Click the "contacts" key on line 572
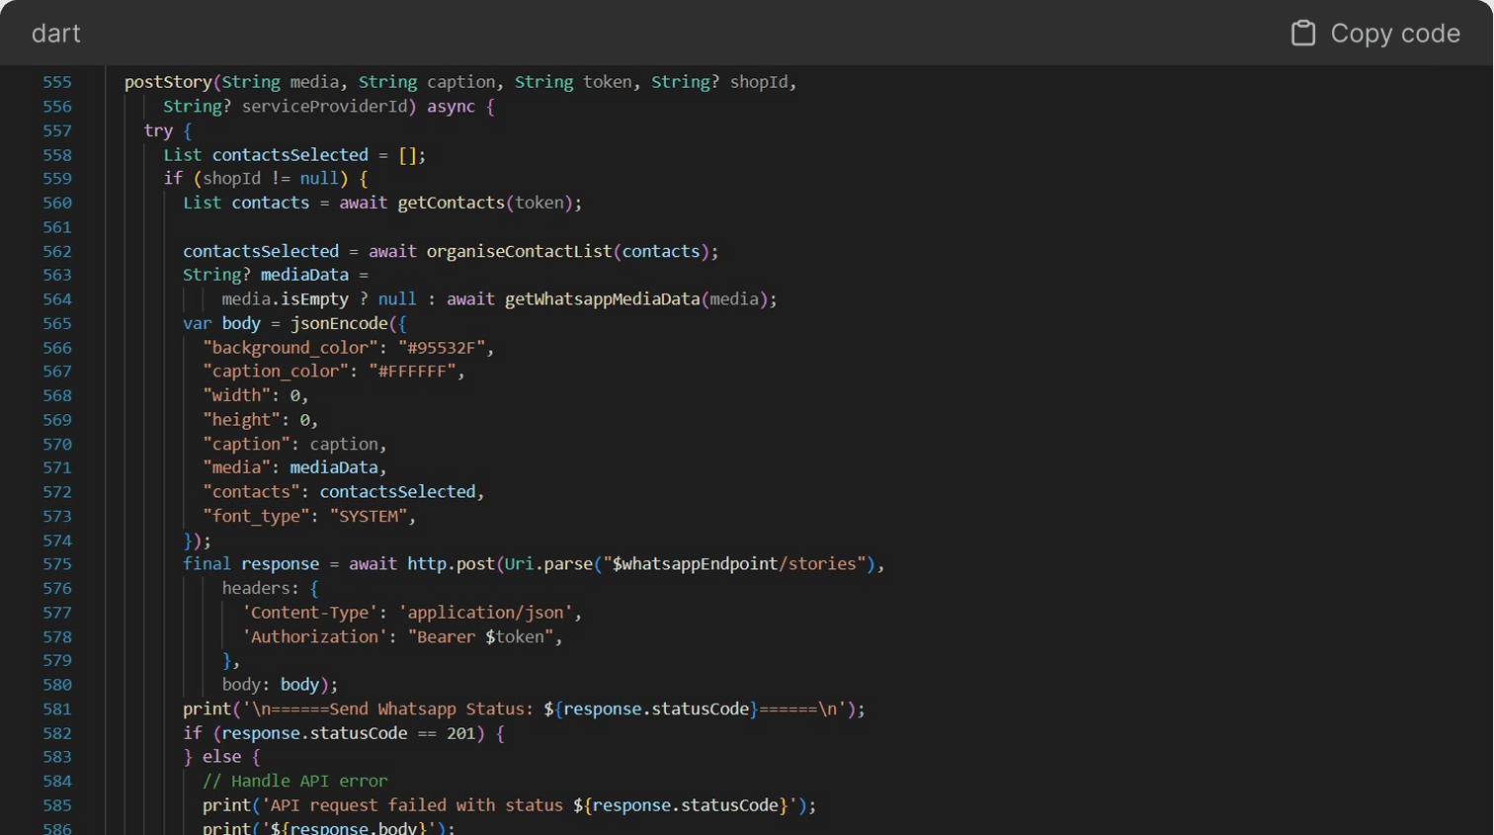Viewport: 1494px width, 835px height. tap(251, 492)
